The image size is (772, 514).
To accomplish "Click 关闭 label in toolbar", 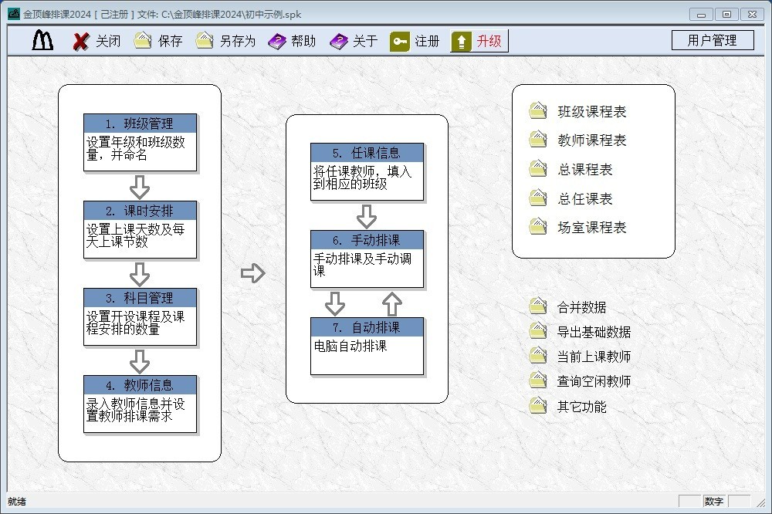I will pos(108,41).
